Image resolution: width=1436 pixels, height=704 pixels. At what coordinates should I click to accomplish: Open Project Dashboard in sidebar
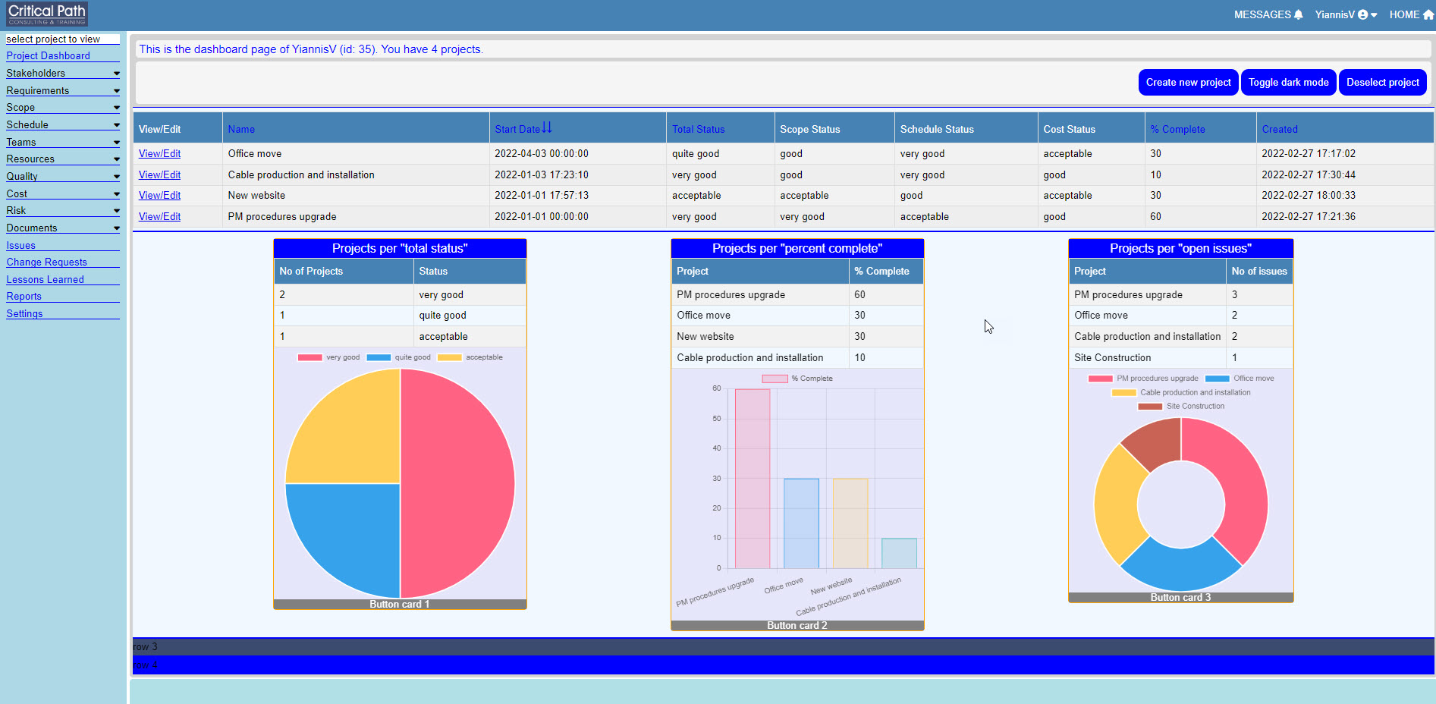(48, 56)
